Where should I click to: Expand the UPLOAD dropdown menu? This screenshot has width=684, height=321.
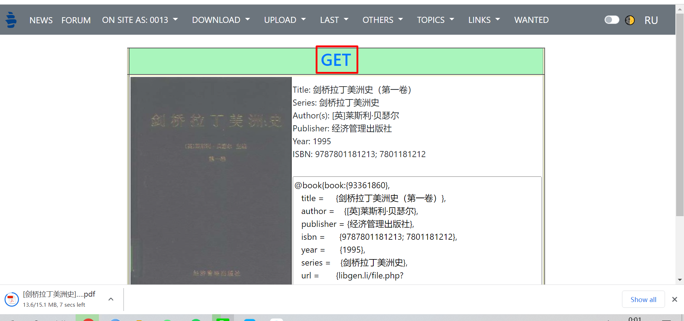(285, 20)
